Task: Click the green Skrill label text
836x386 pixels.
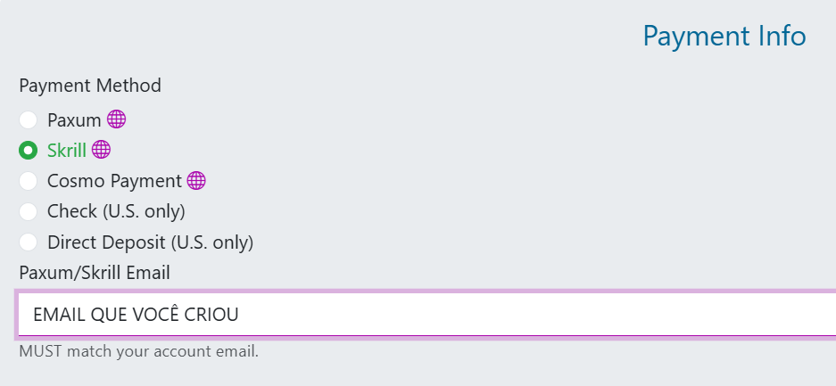Action: [67, 150]
